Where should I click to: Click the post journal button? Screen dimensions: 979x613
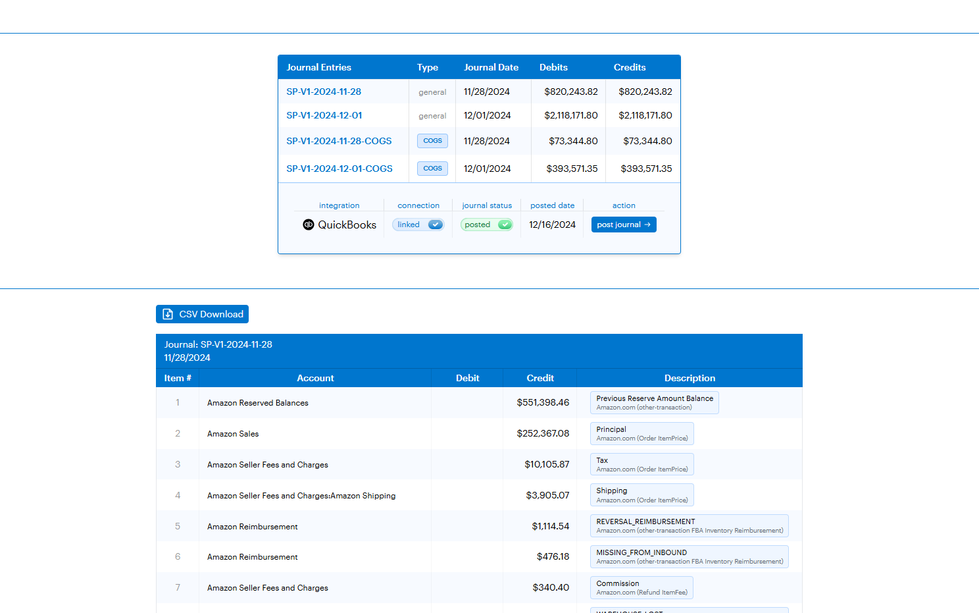pos(624,225)
